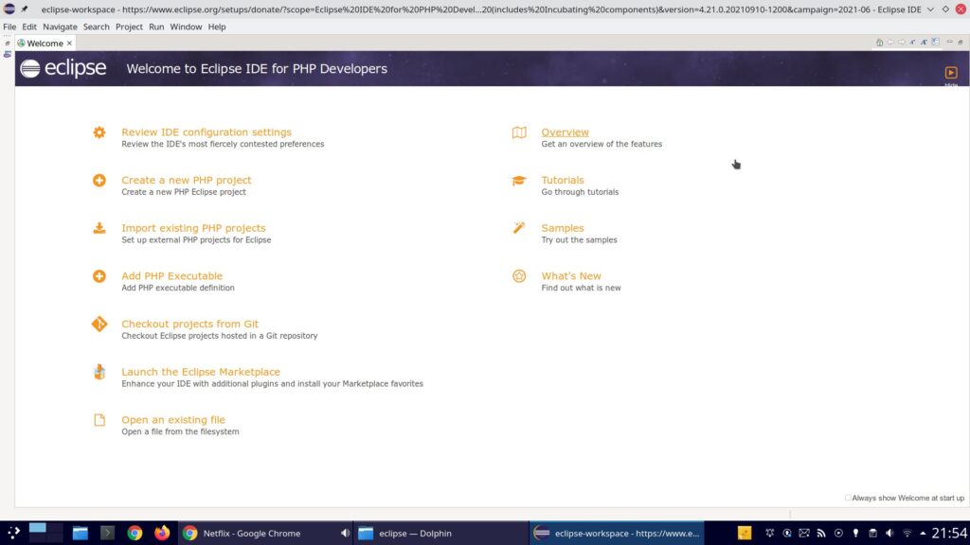970x545 pixels.
Task: Minimize the Welcome view panel
Action: tap(949, 42)
